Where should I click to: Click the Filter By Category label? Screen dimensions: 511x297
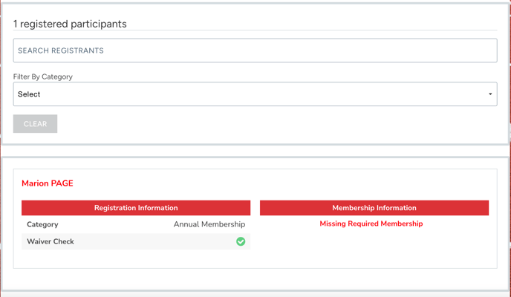point(43,76)
